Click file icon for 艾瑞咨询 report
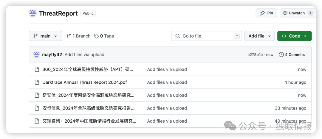Screen dimensions: 322x139 pos(37,121)
